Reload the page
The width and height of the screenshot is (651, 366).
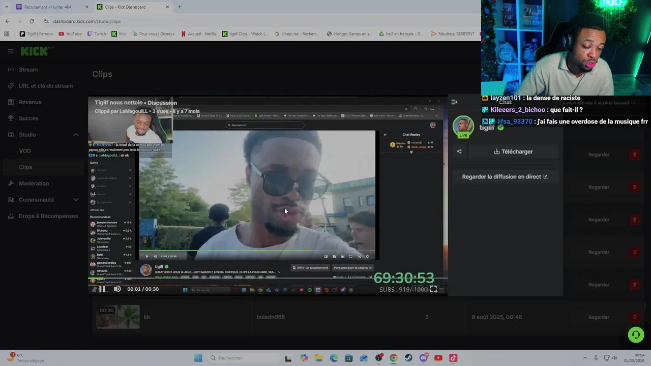(32, 21)
